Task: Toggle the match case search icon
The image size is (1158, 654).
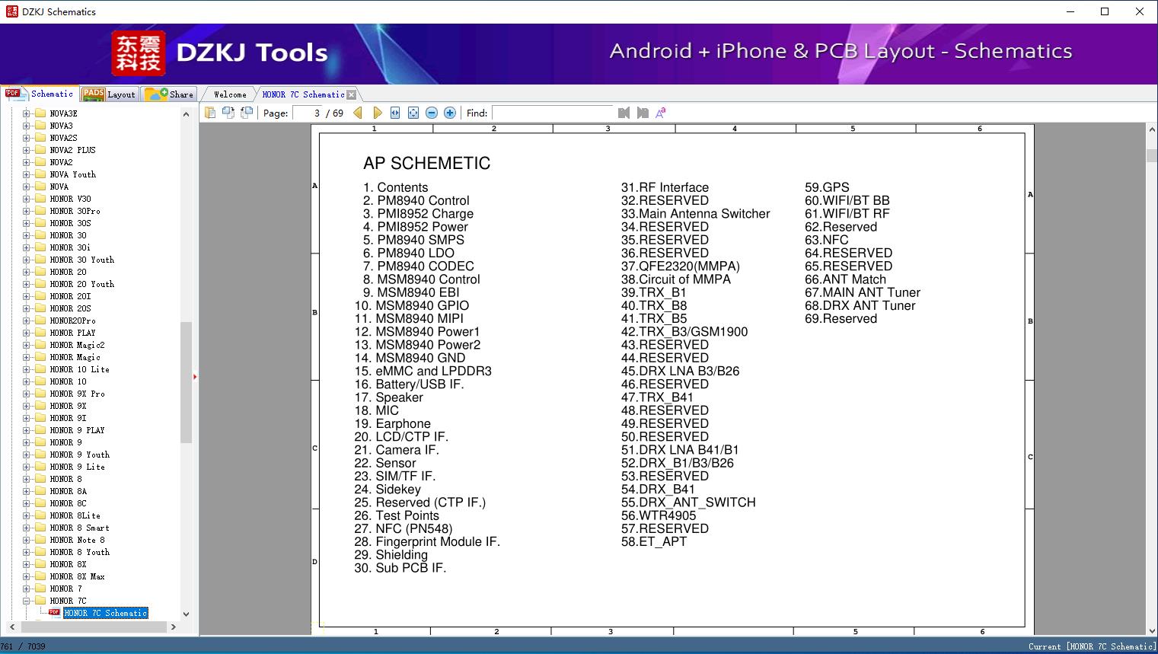Action: (661, 113)
